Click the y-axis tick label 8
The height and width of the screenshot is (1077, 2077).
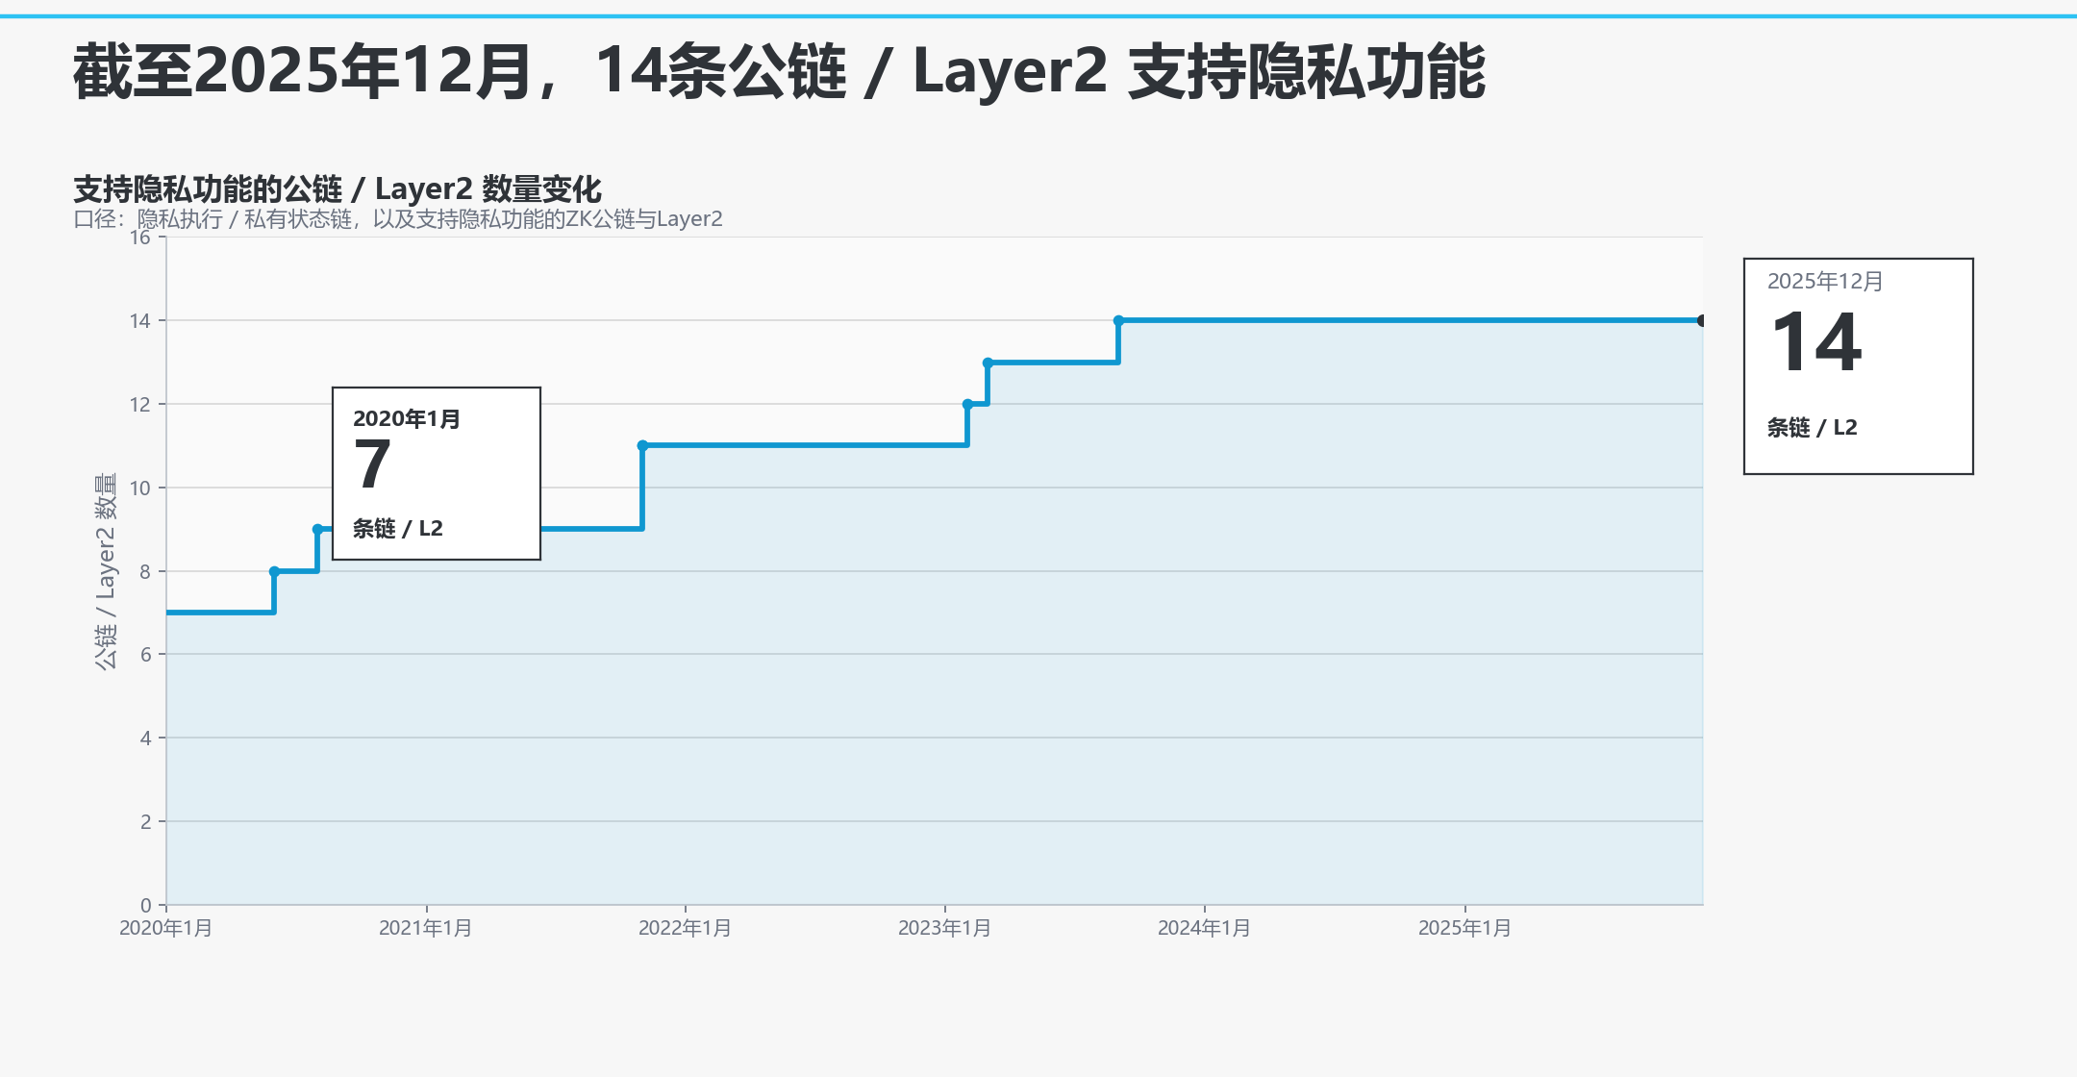pos(145,571)
